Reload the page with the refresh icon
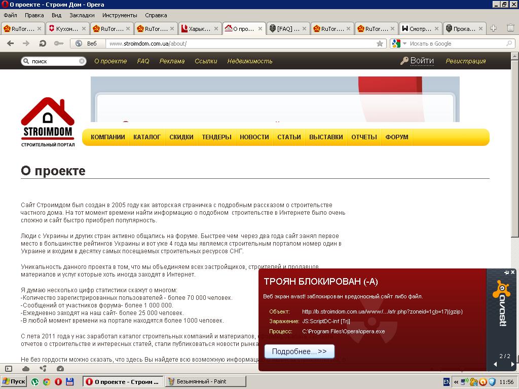Viewport: 519px width, 389px height. coord(43,44)
